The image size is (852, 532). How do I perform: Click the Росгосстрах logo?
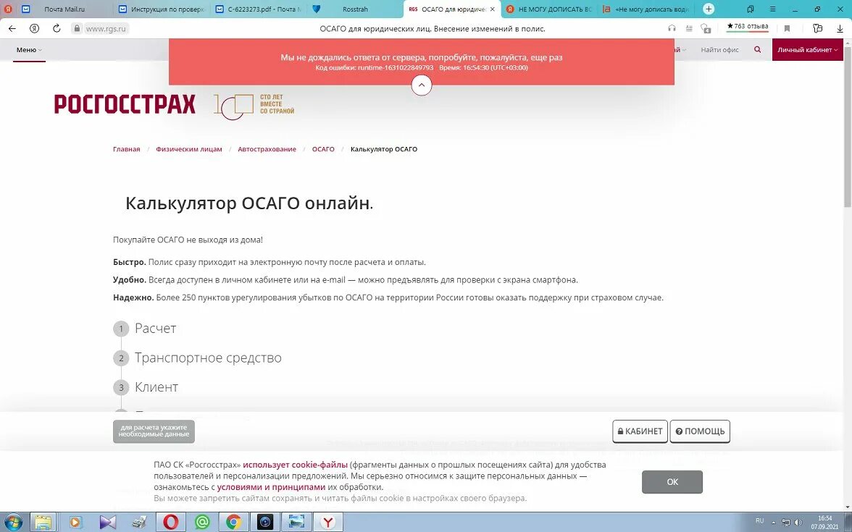(125, 104)
